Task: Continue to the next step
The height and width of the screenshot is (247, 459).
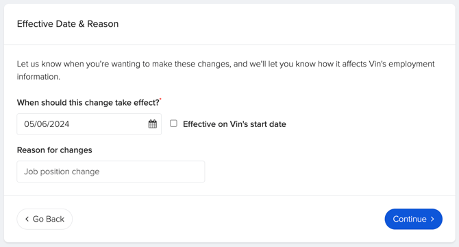Action: [413, 219]
